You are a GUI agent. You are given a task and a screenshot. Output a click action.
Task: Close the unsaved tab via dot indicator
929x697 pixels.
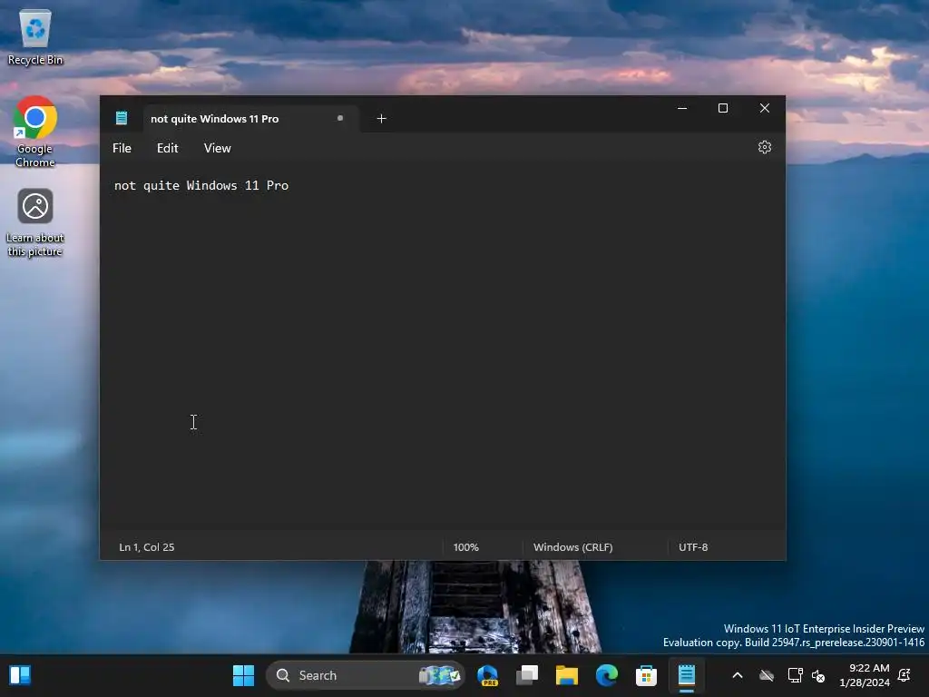[x=340, y=118]
